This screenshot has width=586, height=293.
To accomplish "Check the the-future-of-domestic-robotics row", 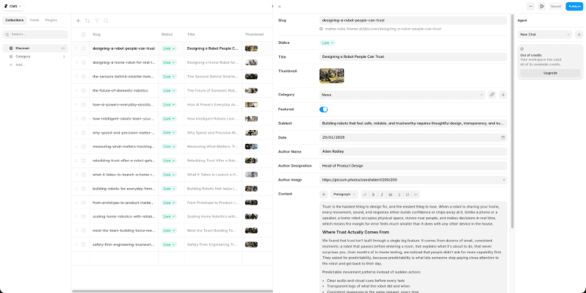I will click(x=84, y=90).
